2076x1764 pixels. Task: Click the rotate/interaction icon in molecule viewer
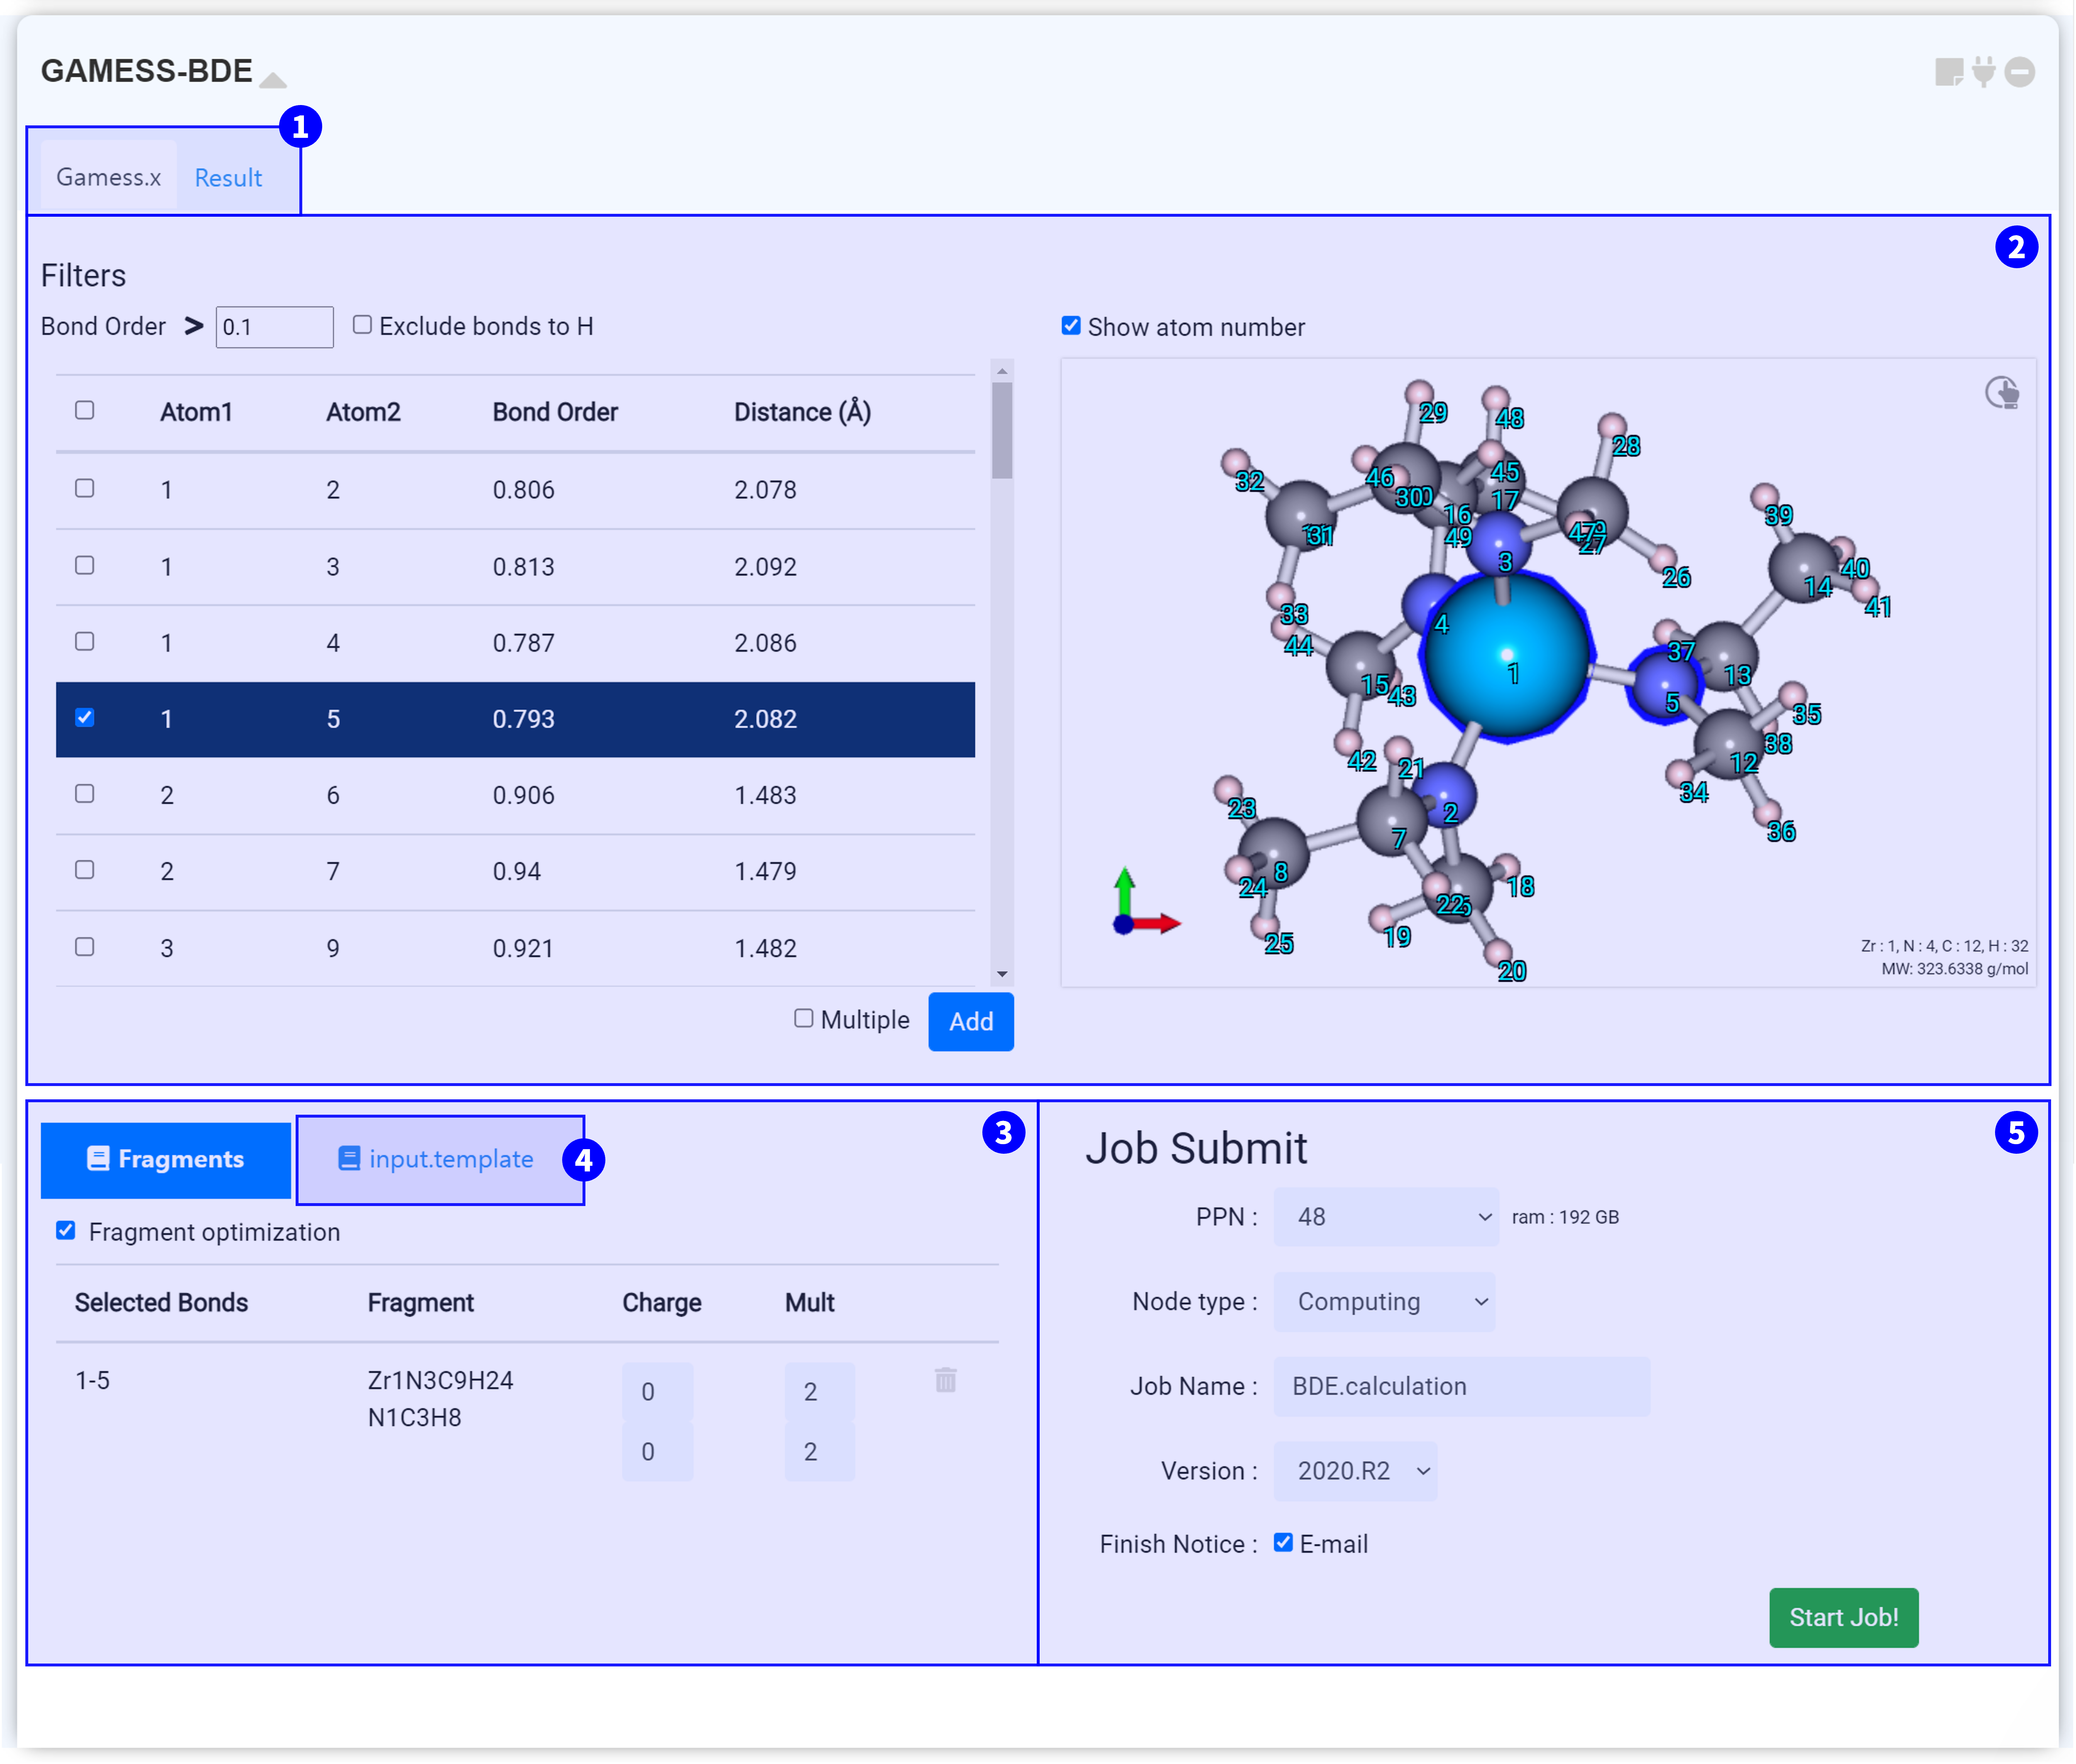[x=2002, y=393]
